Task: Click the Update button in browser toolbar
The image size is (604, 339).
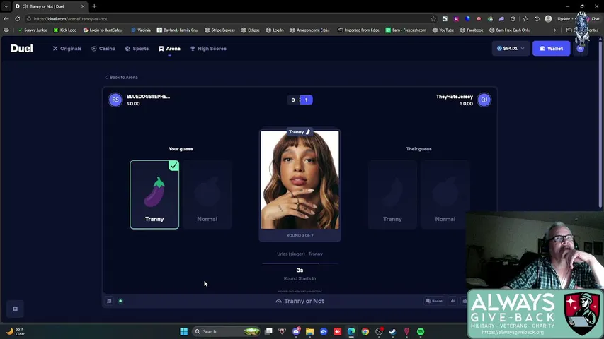Action: point(564,19)
